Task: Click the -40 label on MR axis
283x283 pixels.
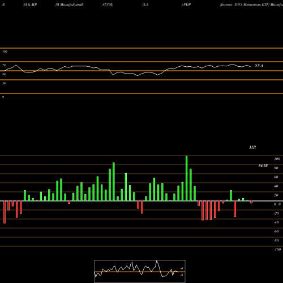Action: (x=276, y=222)
